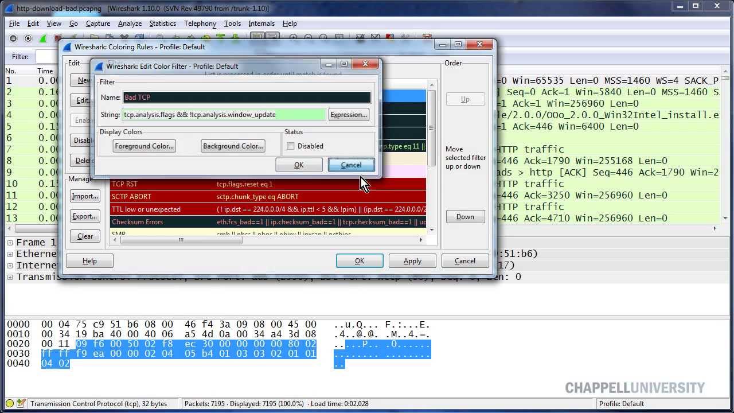Screen dimensions: 734x413
Task: Click the rules list horizontal scrollbar thumb
Action: click(x=181, y=240)
